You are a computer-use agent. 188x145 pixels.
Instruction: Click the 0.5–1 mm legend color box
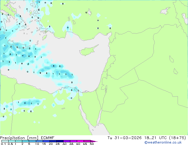pyautogui.click(x=12, y=141)
